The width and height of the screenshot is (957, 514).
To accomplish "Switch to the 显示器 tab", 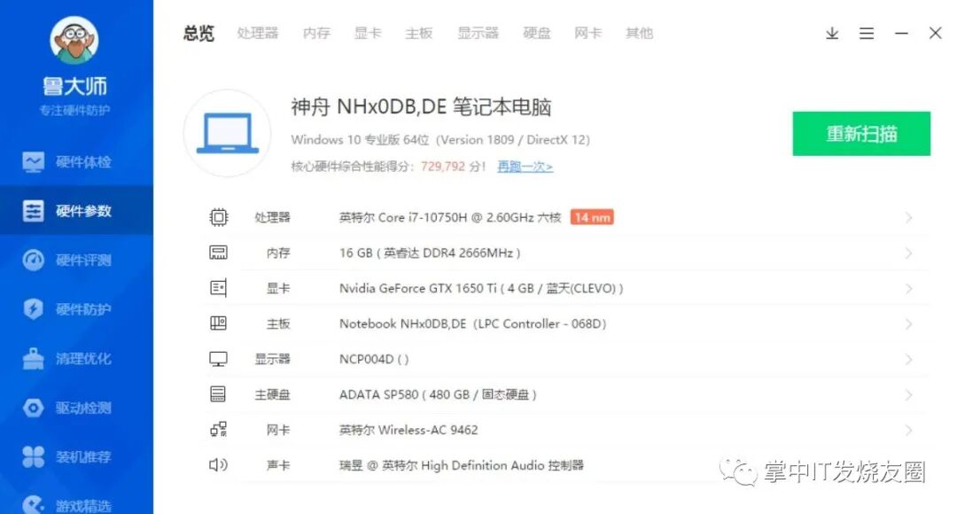I will tap(478, 33).
